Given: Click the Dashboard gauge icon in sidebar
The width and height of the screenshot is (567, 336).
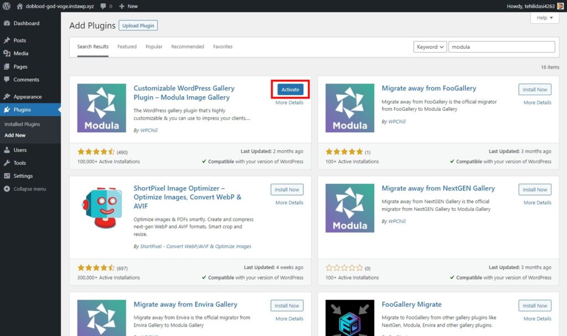Looking at the screenshot, I should click(7, 23).
